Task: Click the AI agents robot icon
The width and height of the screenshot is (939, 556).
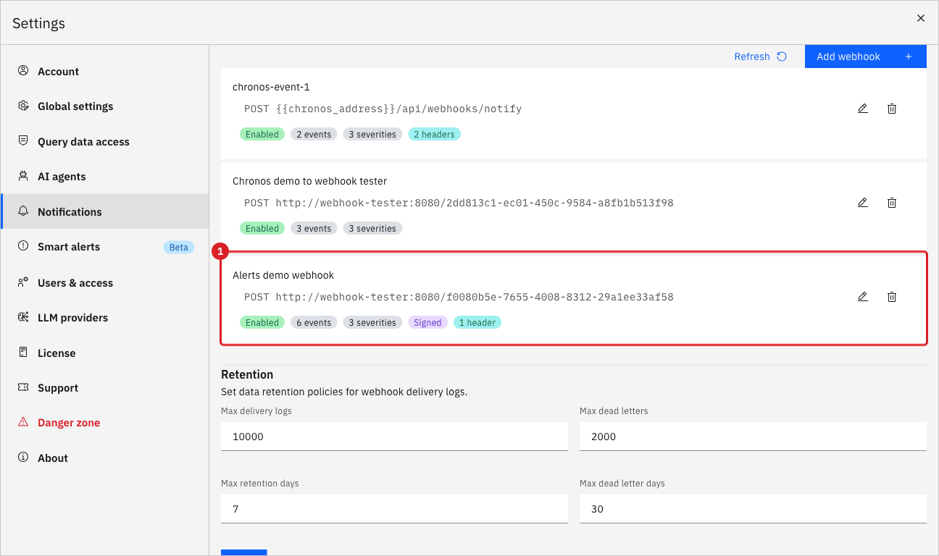Action: (23, 176)
